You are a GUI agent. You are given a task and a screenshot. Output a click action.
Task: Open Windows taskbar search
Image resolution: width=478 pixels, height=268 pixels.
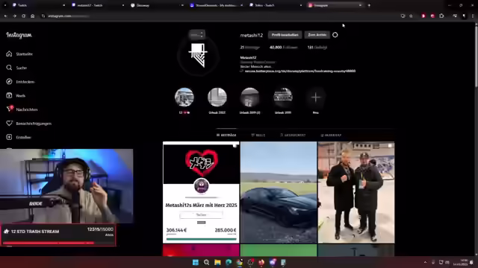206,262
